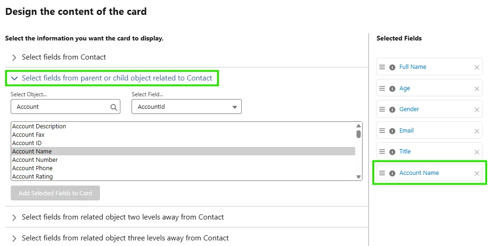Choose Account Phone from the list
Image resolution: width=489 pixels, height=246 pixels.
click(x=33, y=168)
